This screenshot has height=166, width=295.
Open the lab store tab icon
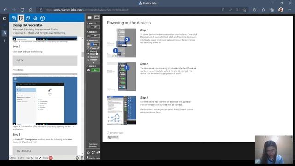[14, 18]
